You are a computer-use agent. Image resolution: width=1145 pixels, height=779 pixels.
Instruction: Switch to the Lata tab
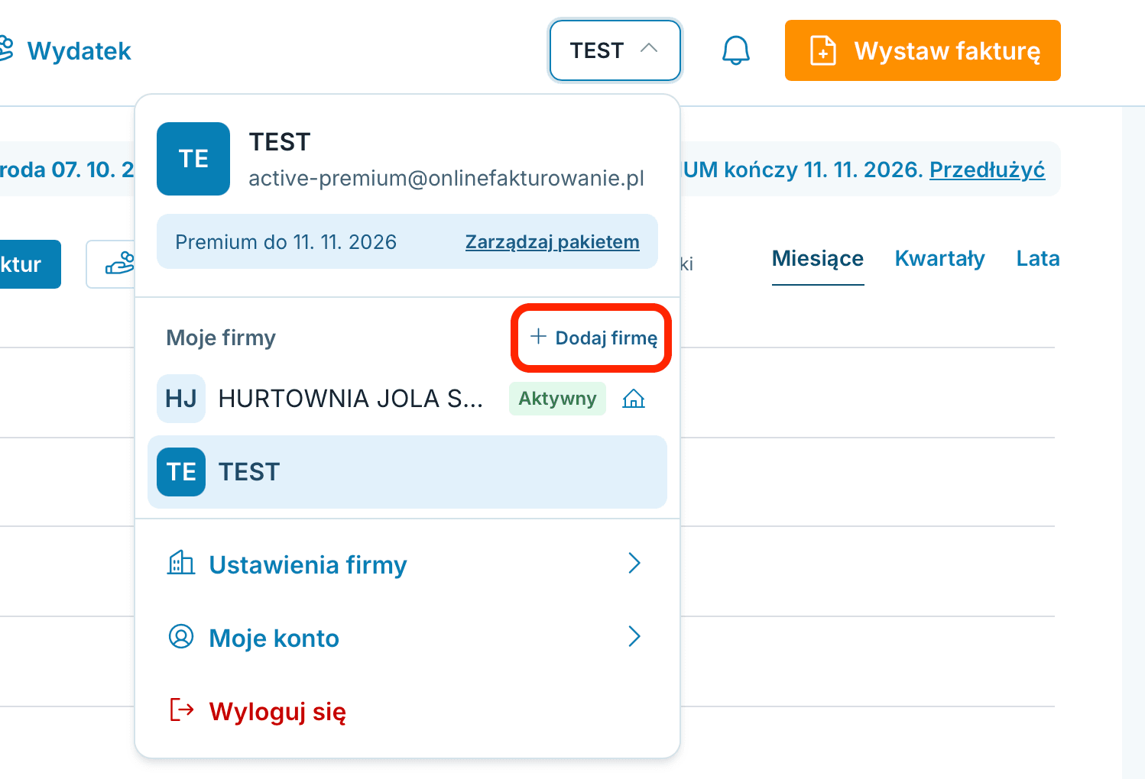[x=1037, y=259]
